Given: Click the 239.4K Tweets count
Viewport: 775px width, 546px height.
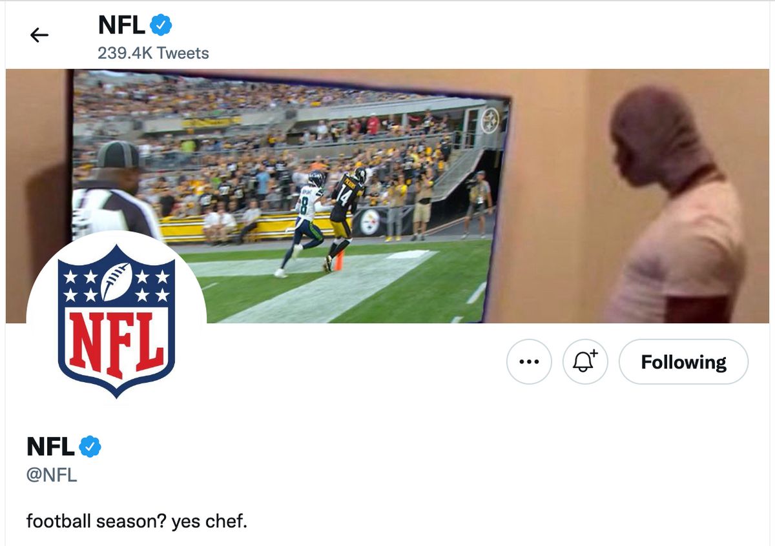Looking at the screenshot, I should pyautogui.click(x=153, y=53).
